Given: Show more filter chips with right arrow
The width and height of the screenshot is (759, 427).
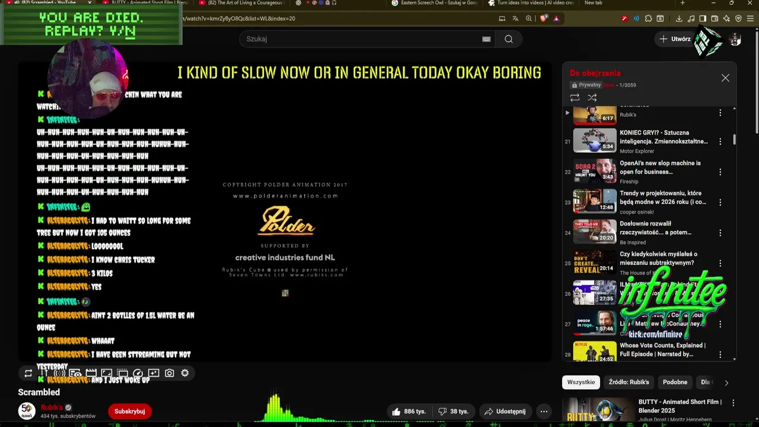Looking at the screenshot, I should [726, 383].
